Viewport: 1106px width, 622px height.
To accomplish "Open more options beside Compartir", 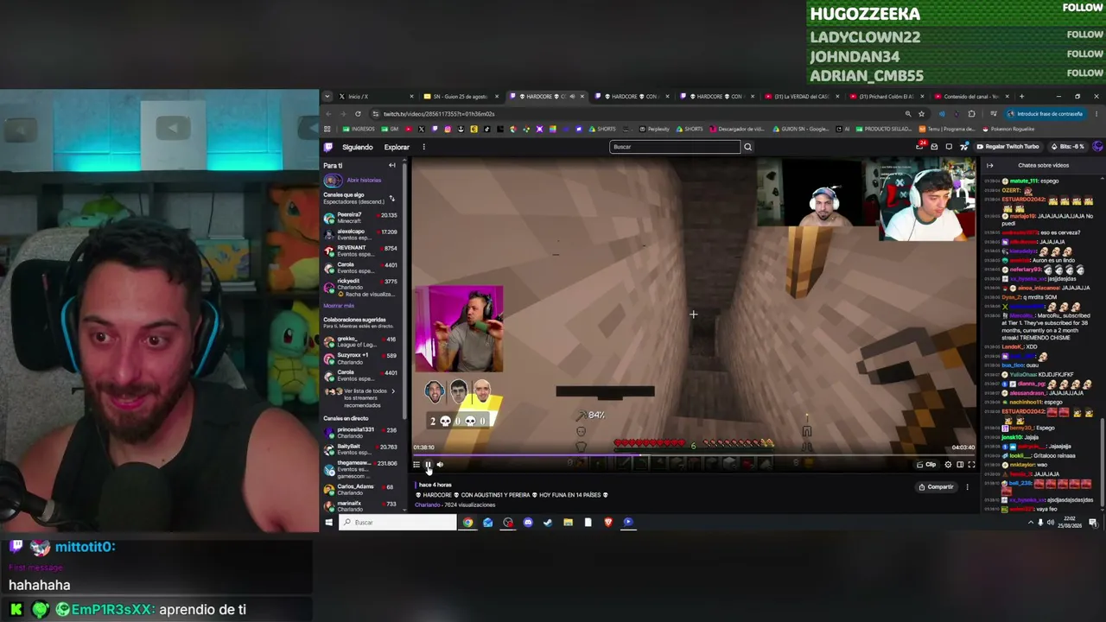I will [967, 487].
